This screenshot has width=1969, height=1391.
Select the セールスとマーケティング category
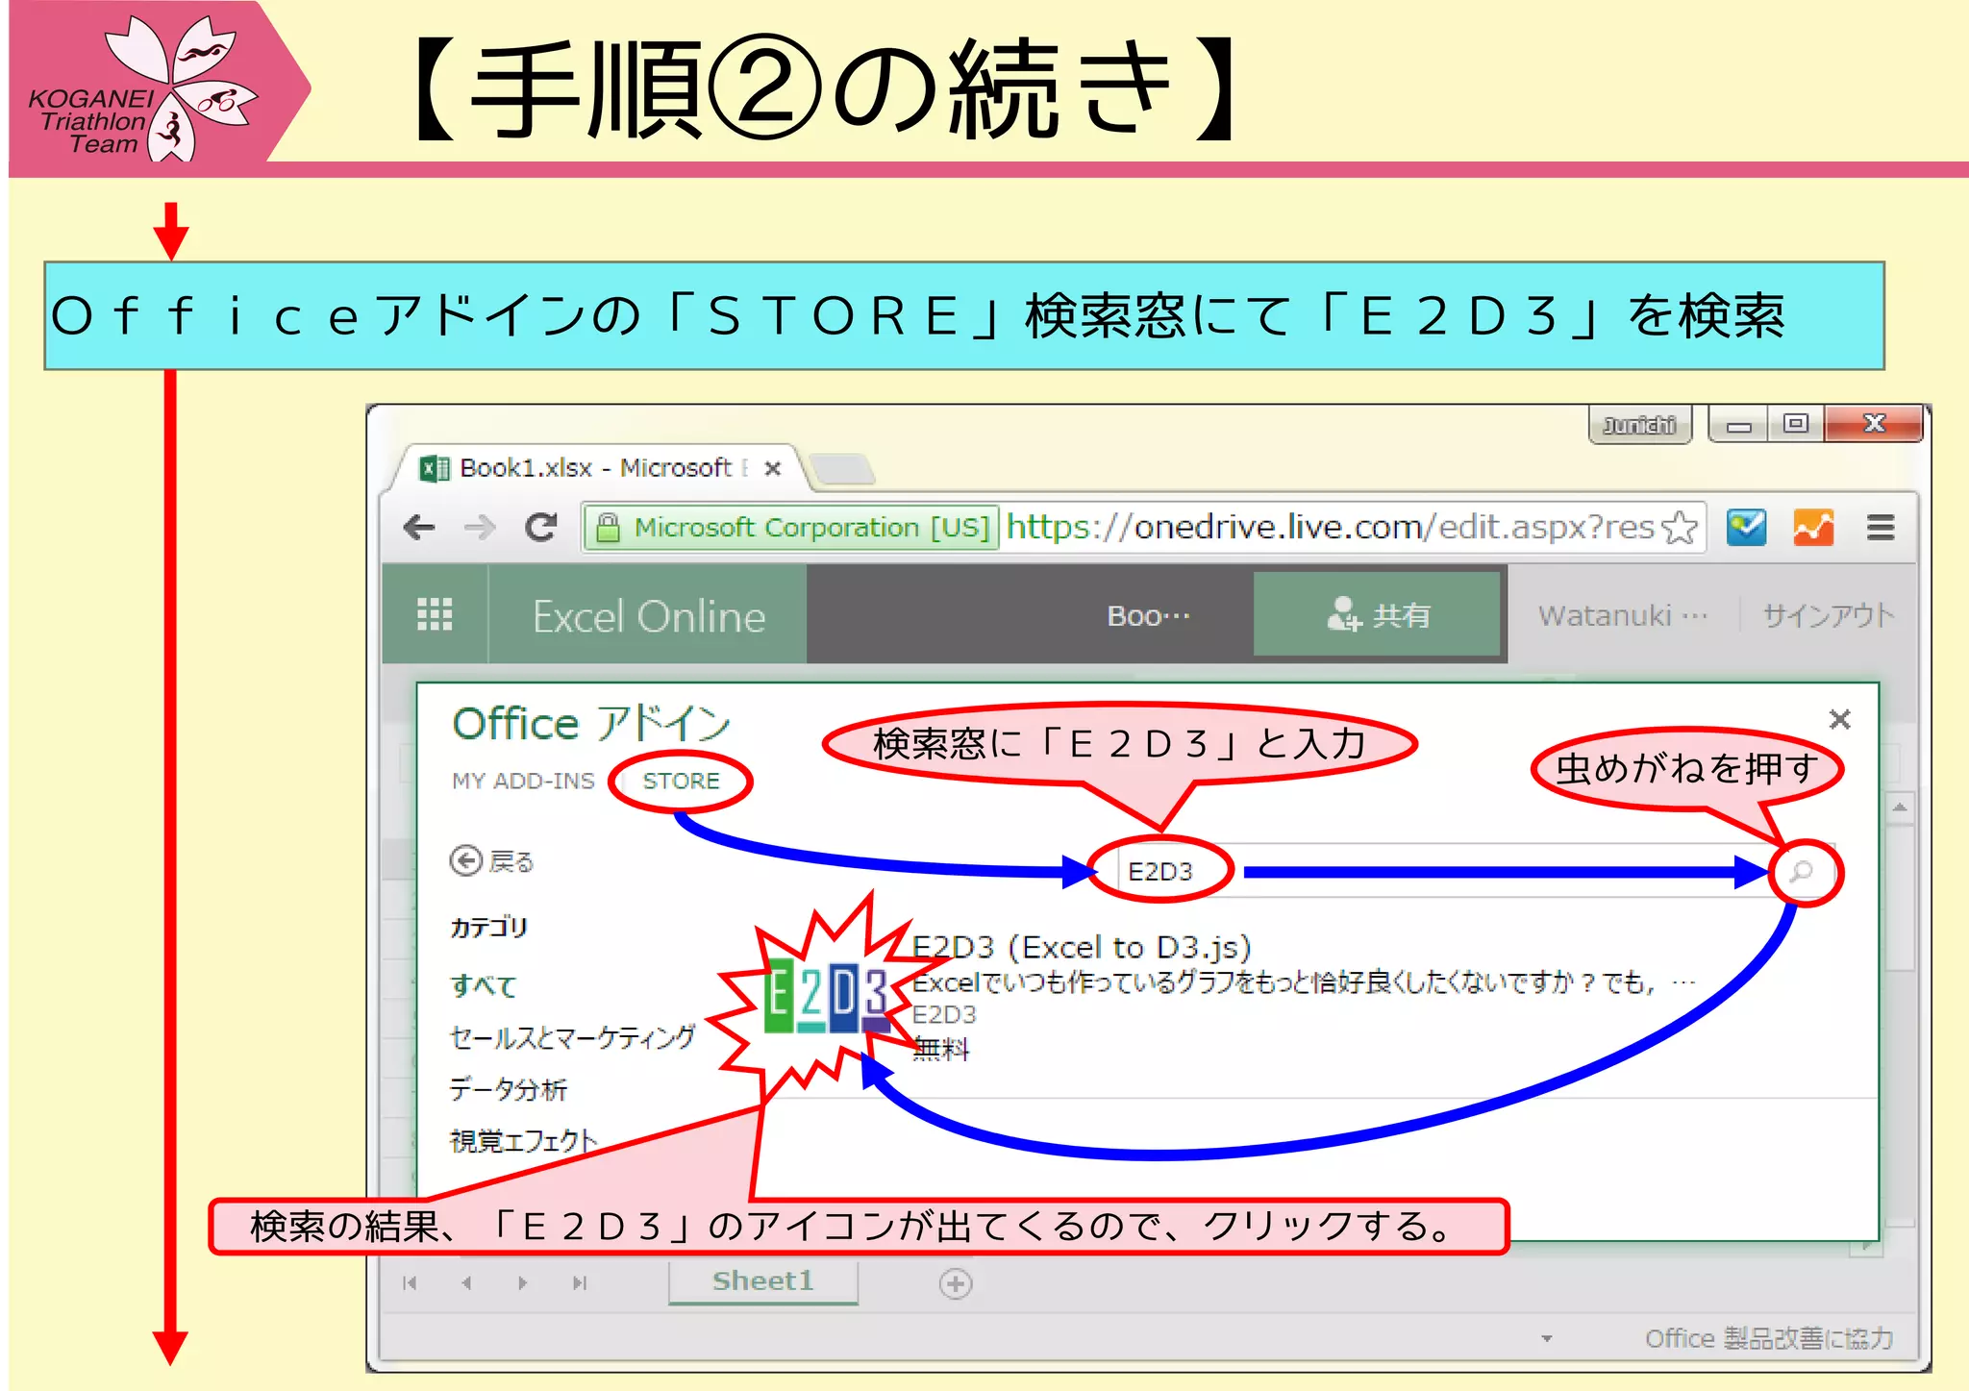coord(572,1037)
